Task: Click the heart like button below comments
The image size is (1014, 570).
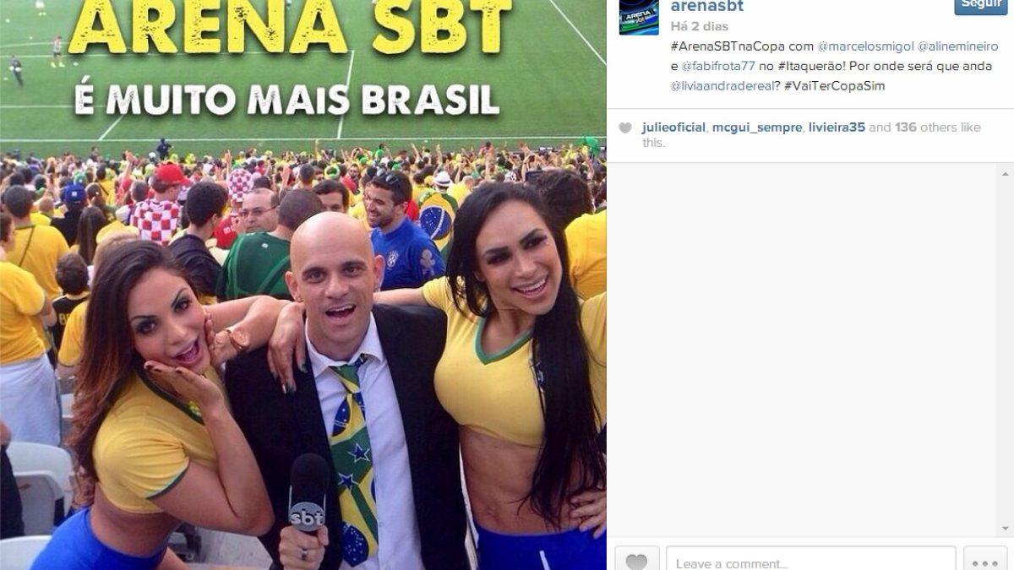Action: (x=637, y=560)
